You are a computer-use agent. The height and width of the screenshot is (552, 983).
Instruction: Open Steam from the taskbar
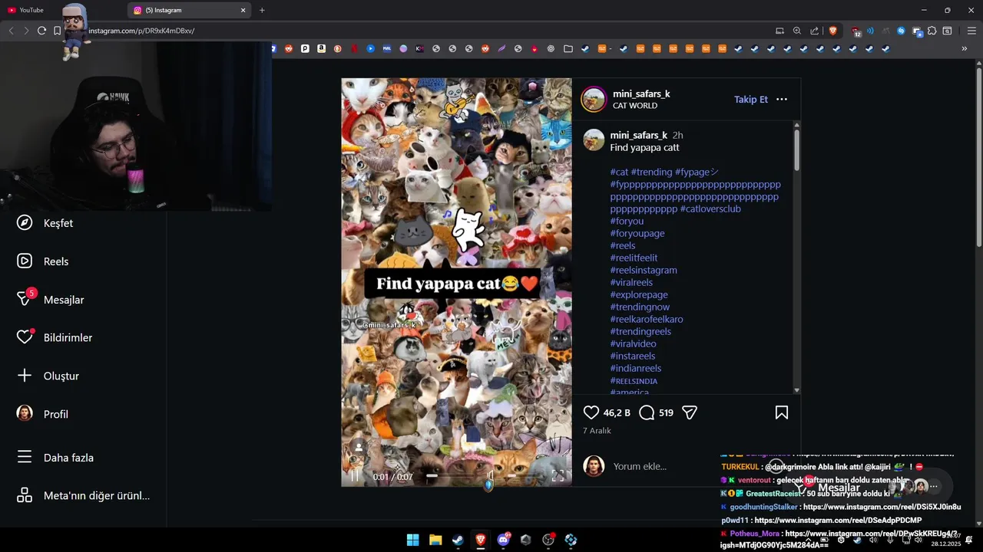[458, 540]
